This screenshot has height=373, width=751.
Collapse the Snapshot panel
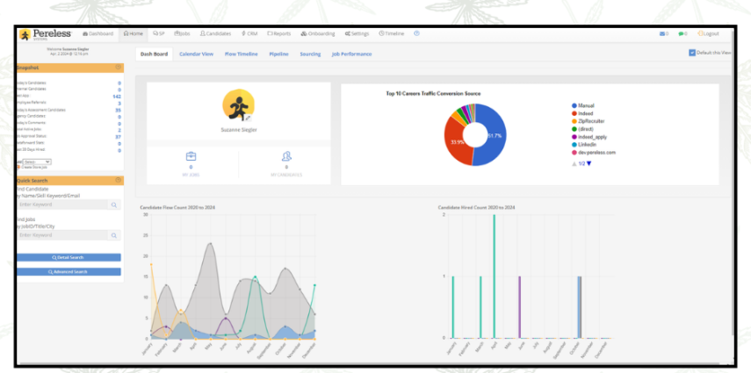[x=118, y=68]
